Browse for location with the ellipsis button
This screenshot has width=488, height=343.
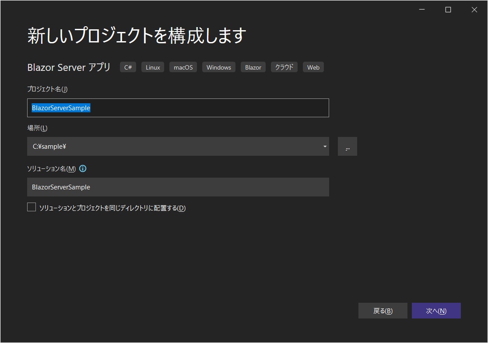coord(348,147)
